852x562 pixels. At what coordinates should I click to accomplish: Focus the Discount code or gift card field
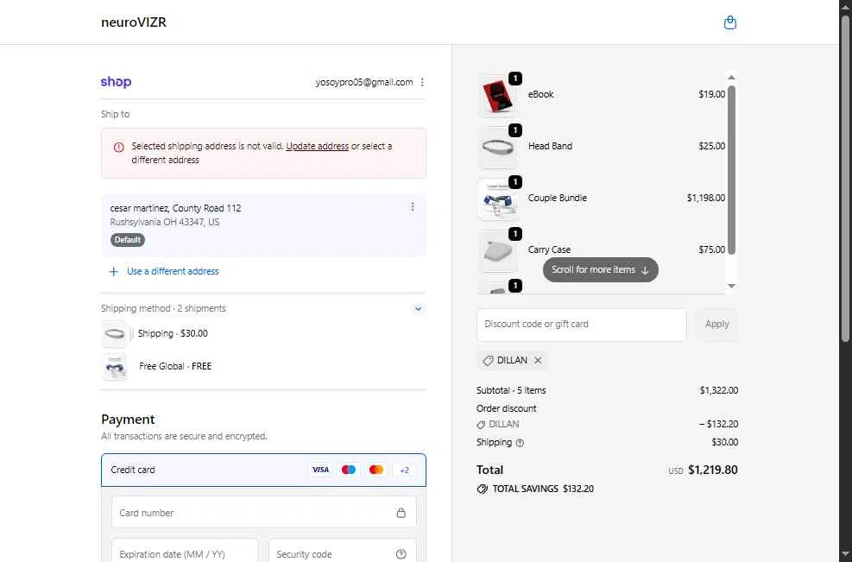coord(582,325)
